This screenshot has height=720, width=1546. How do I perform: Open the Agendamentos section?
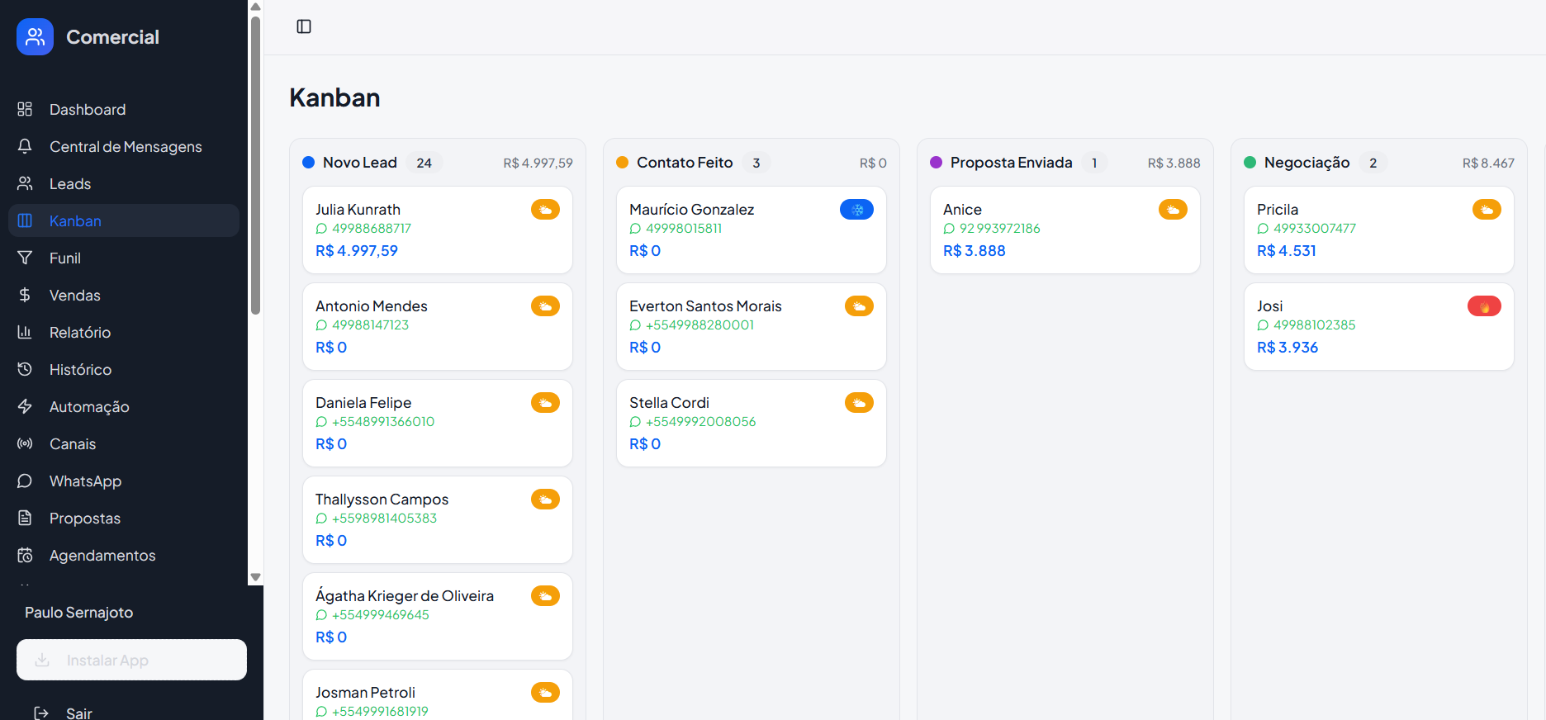pyautogui.click(x=124, y=555)
